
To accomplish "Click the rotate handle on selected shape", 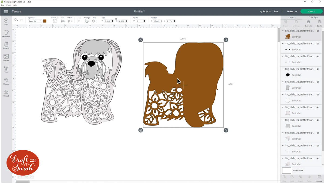I will coord(226,40).
